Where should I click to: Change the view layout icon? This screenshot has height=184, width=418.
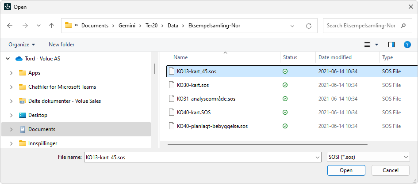pyautogui.click(x=367, y=45)
